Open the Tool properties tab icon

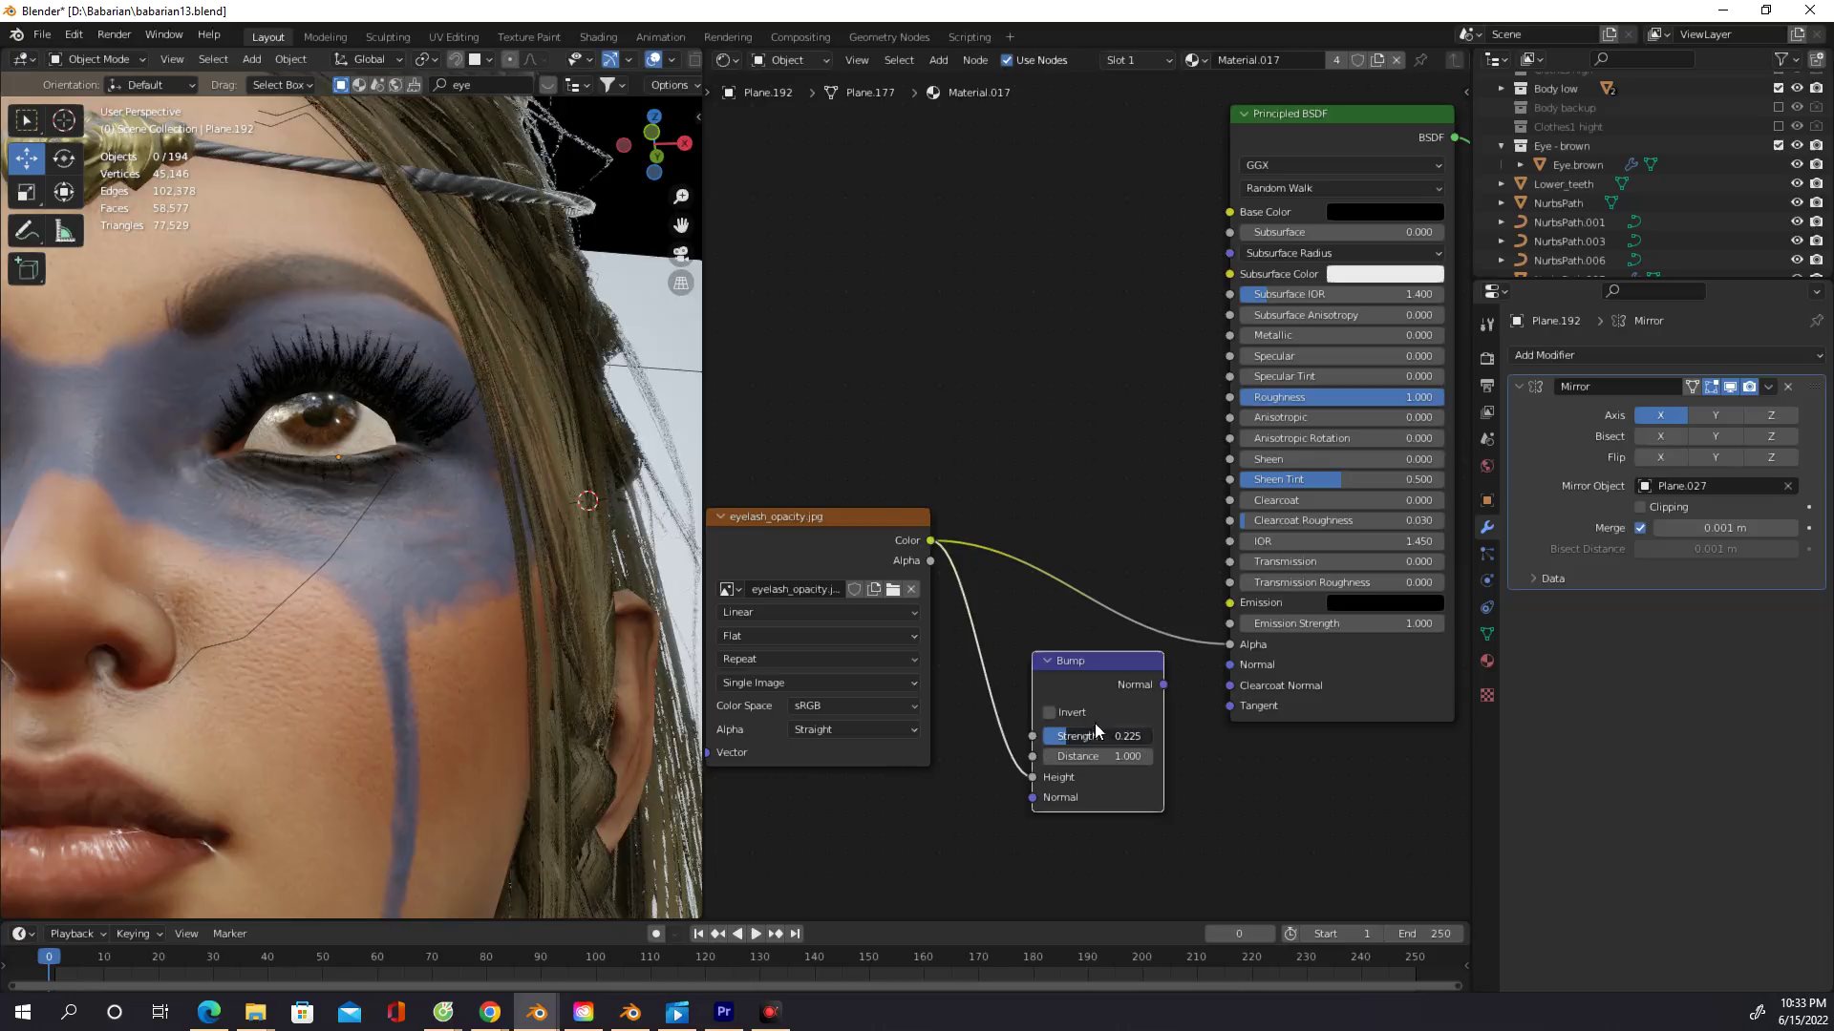tap(1487, 325)
